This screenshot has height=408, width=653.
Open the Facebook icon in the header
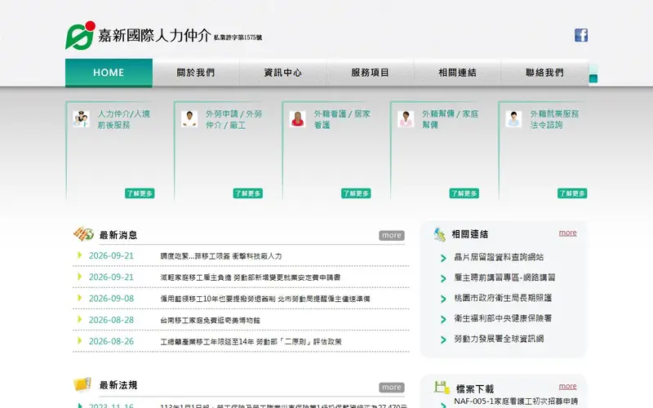(581, 35)
